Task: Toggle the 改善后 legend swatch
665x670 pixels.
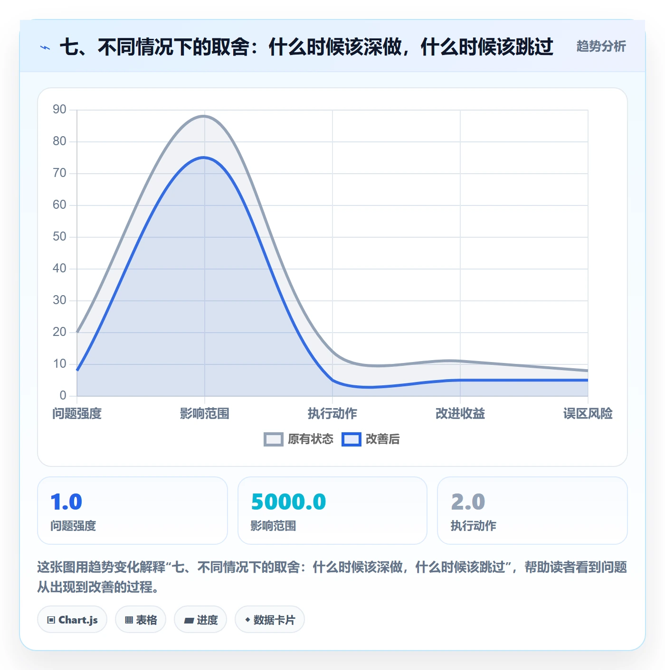Action: [351, 439]
